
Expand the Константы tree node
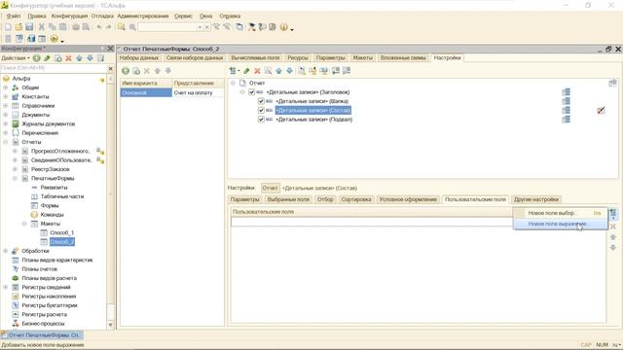pos(6,96)
